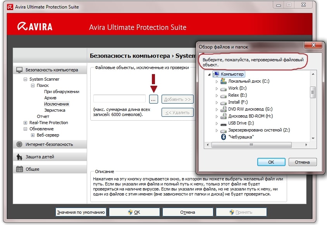
Task: Click OK in the Avira settings window
Action: coord(134,212)
